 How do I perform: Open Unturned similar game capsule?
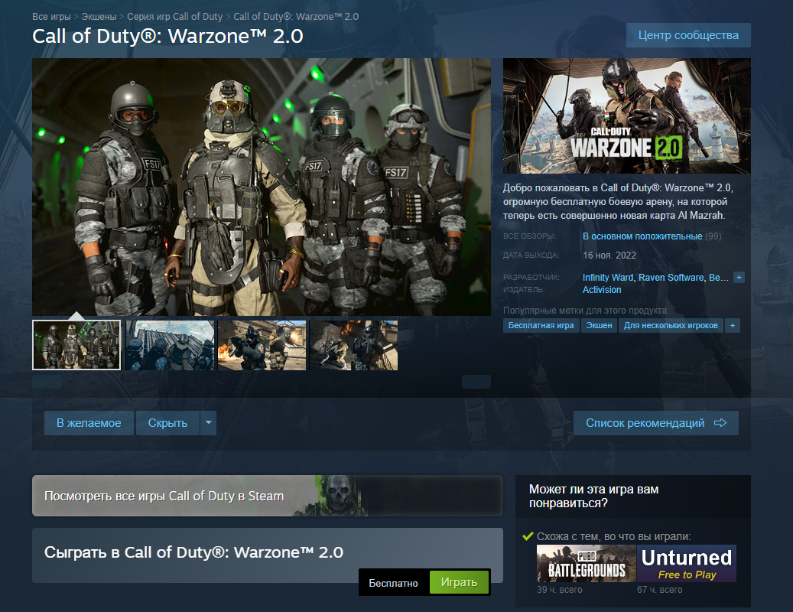click(x=686, y=563)
